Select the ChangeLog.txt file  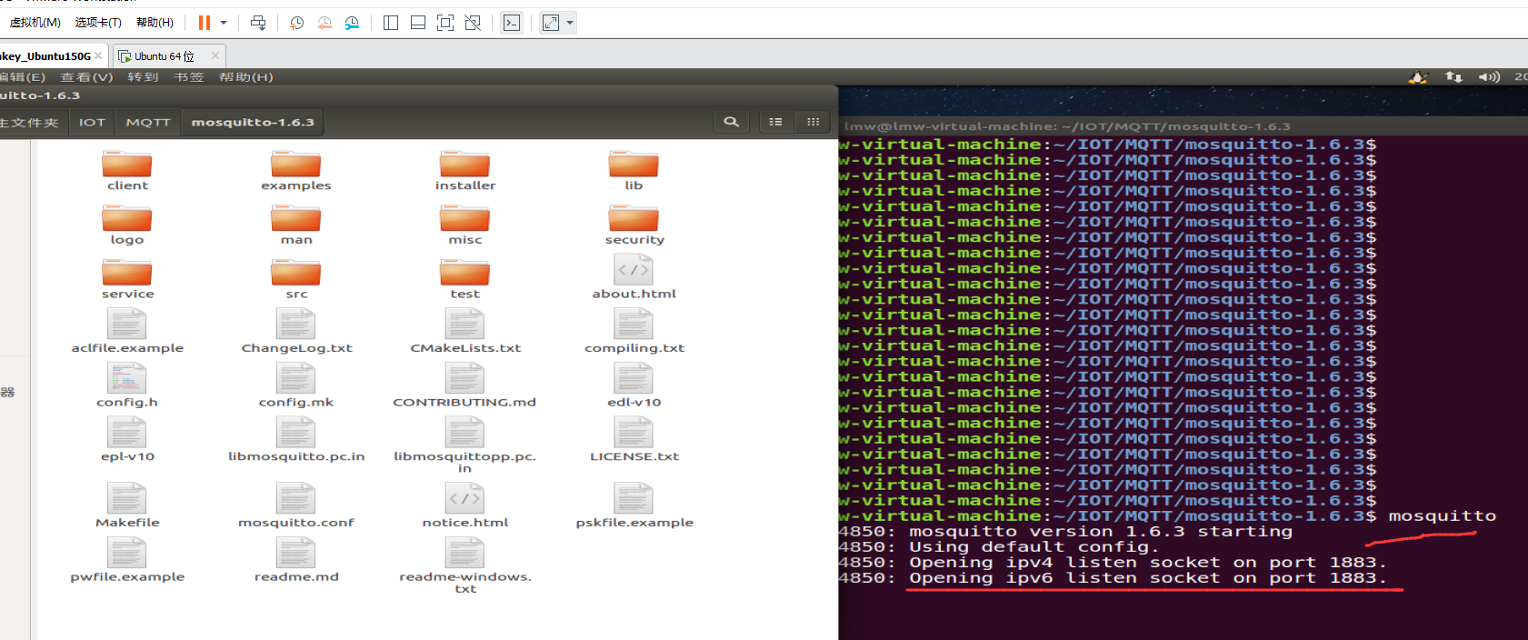pos(296,331)
